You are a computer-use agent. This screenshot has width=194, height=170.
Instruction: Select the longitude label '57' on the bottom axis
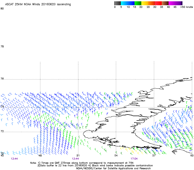coord(154,155)
